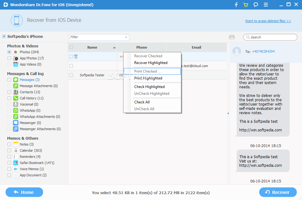Click the Email column header
This screenshot has height=200, width=302.
196,47
